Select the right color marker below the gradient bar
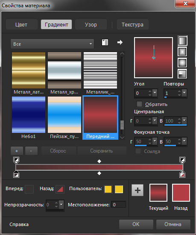 pos(182,174)
